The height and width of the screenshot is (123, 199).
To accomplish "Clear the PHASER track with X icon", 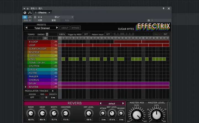I will [x=52, y=76].
